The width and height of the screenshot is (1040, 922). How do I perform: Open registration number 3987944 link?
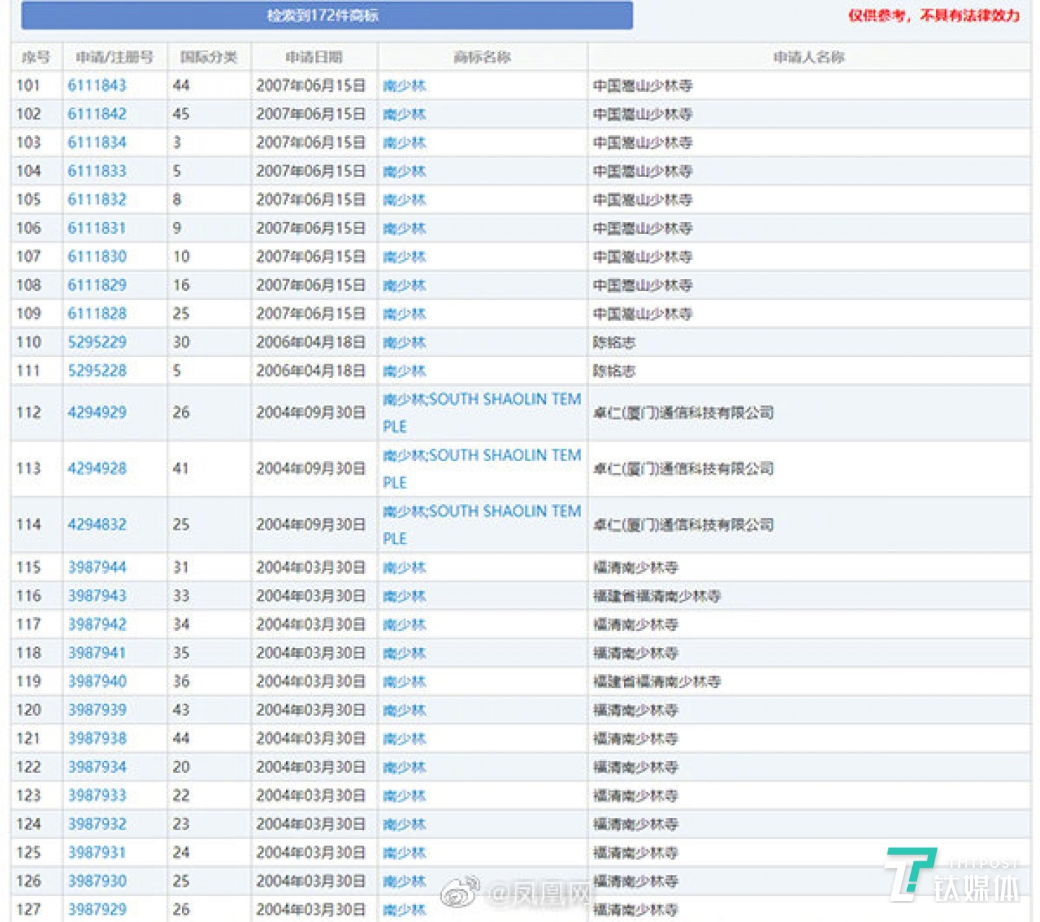coord(97,567)
